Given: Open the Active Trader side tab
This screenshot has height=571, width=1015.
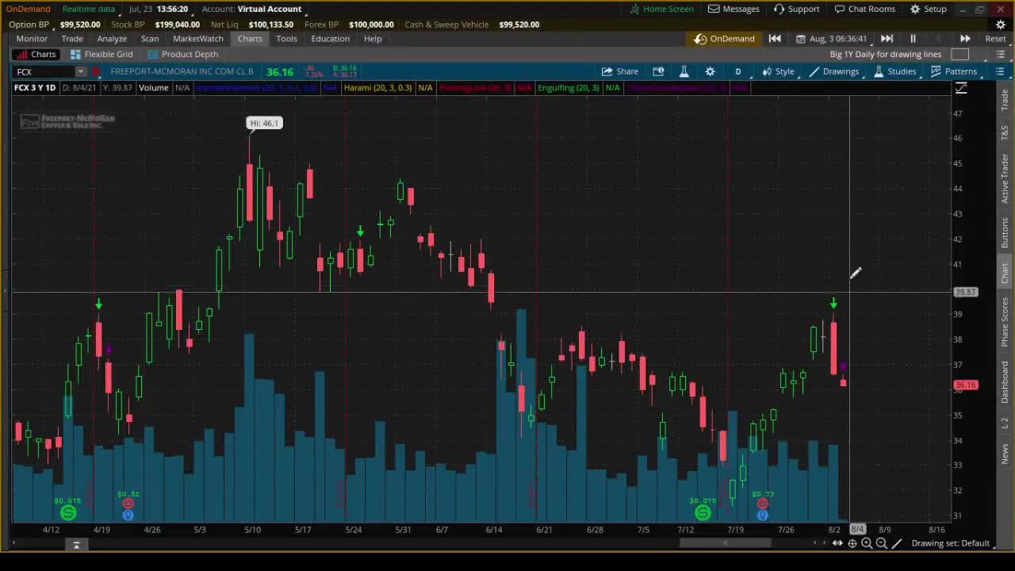Looking at the screenshot, I should pos(1005,178).
